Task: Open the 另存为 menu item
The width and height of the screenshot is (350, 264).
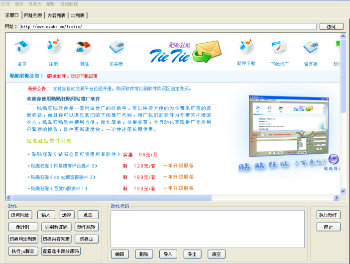Action: point(35,3)
